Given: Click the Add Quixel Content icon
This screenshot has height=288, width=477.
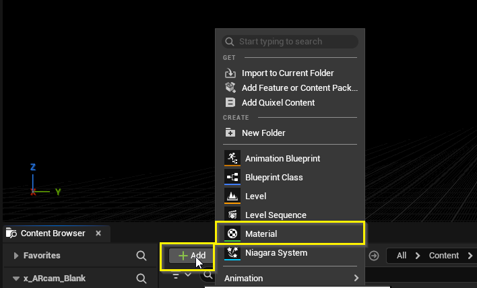Looking at the screenshot, I should pyautogui.click(x=230, y=102).
